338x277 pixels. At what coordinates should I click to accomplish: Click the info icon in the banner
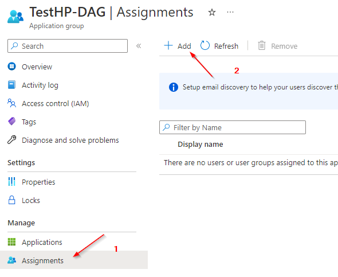click(x=174, y=87)
